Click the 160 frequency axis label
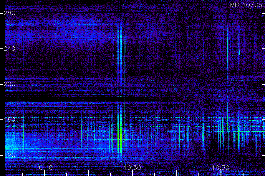 point(10,120)
